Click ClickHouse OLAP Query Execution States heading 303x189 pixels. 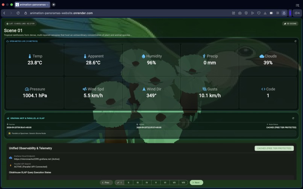click(x=30, y=172)
